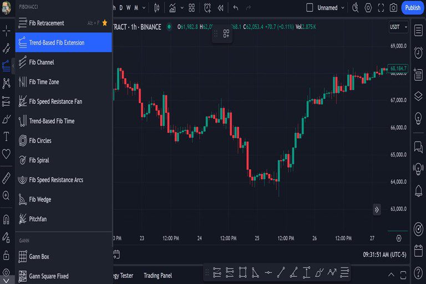Viewport: 426px width, 284px height.
Task: Select the W weekly timeframe
Action: (x=128, y=8)
